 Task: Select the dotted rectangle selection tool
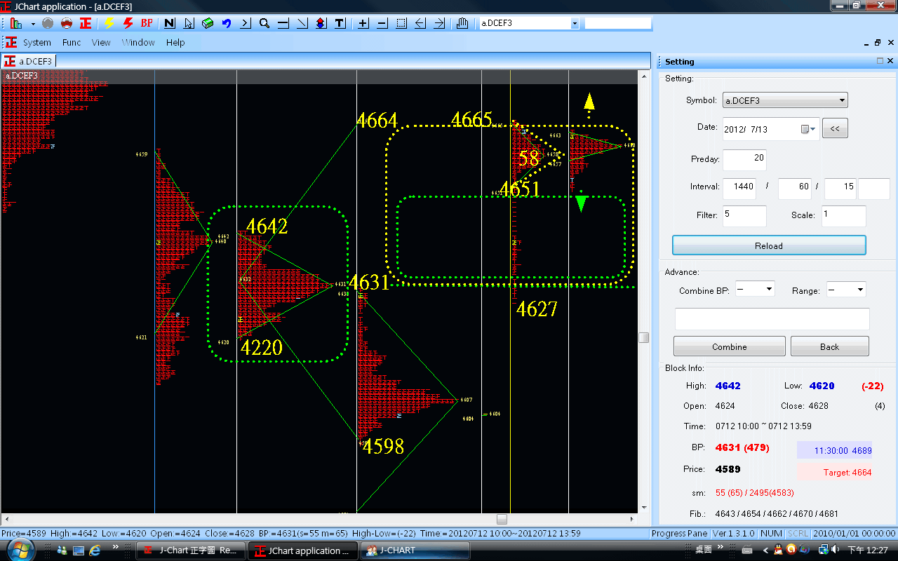tap(401, 23)
